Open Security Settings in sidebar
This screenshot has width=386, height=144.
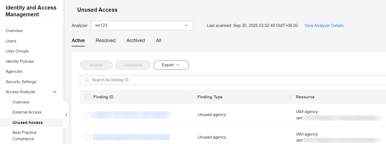21,82
